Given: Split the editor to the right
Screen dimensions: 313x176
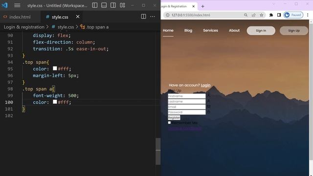Looking at the screenshot, I should click(143, 17).
